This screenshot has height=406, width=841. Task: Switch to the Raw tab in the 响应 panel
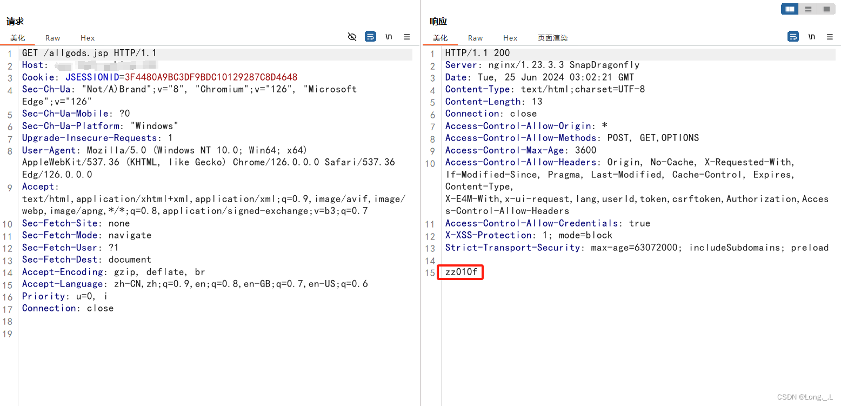[x=476, y=38]
